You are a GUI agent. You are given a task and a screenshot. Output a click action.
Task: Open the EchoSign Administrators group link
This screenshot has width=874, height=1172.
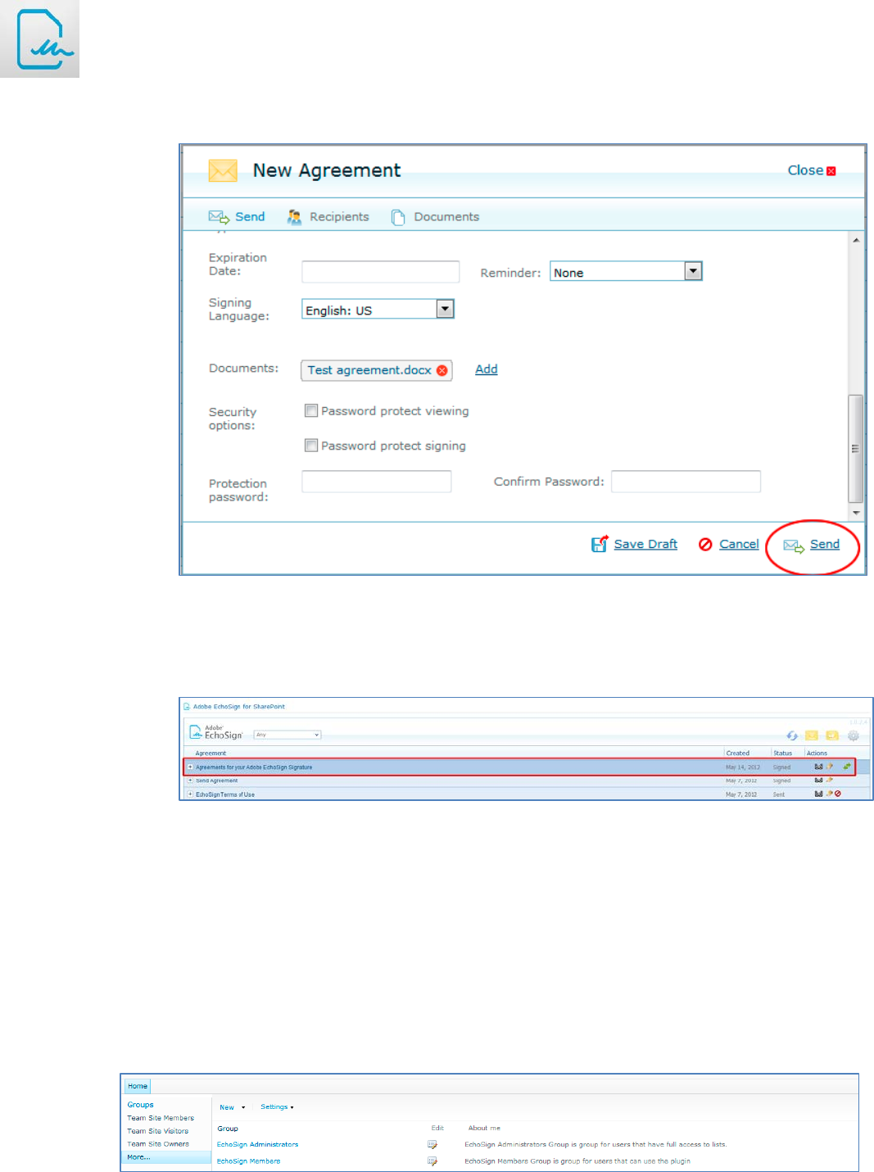(x=257, y=1144)
